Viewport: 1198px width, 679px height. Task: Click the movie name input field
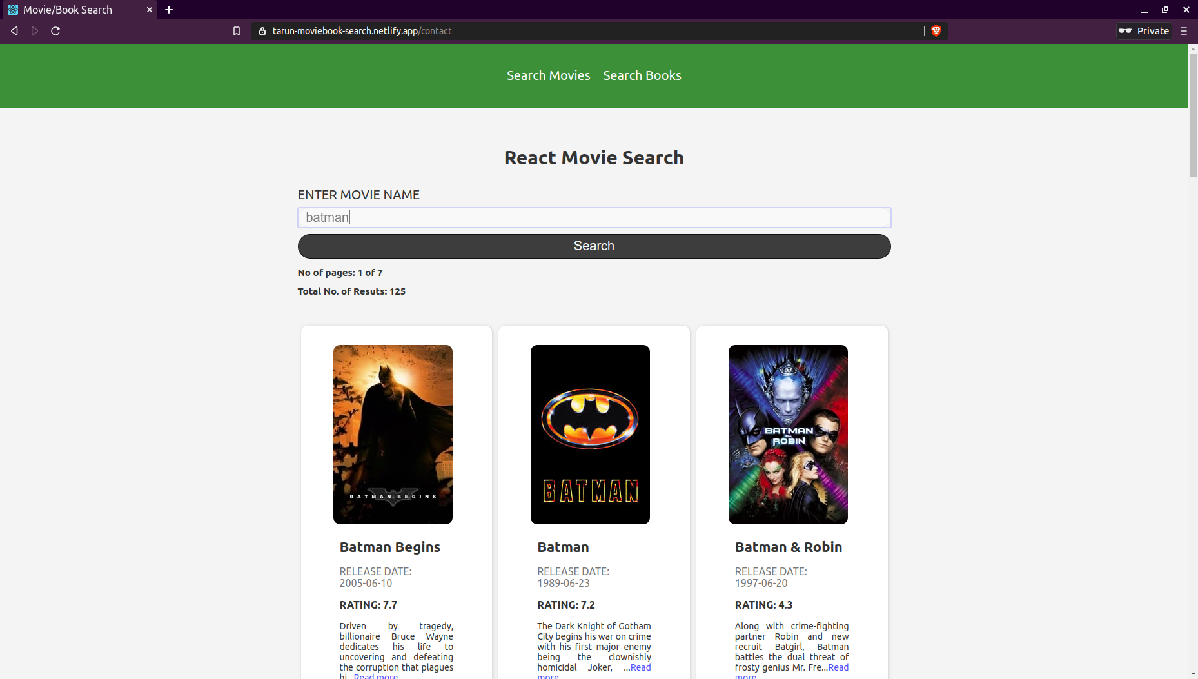pos(594,217)
